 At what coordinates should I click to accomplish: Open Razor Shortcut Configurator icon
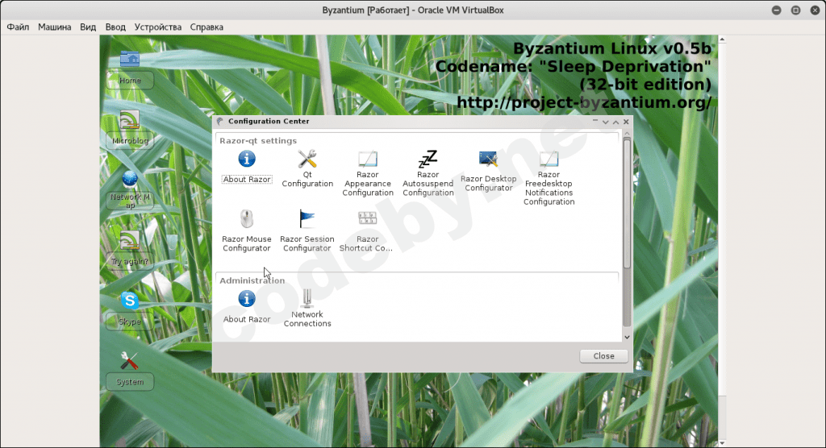pyautogui.click(x=367, y=230)
